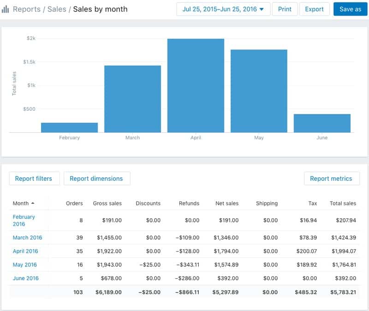Screen dimensions: 369x311
Task: Open Report filters
Action: pyautogui.click(x=34, y=179)
